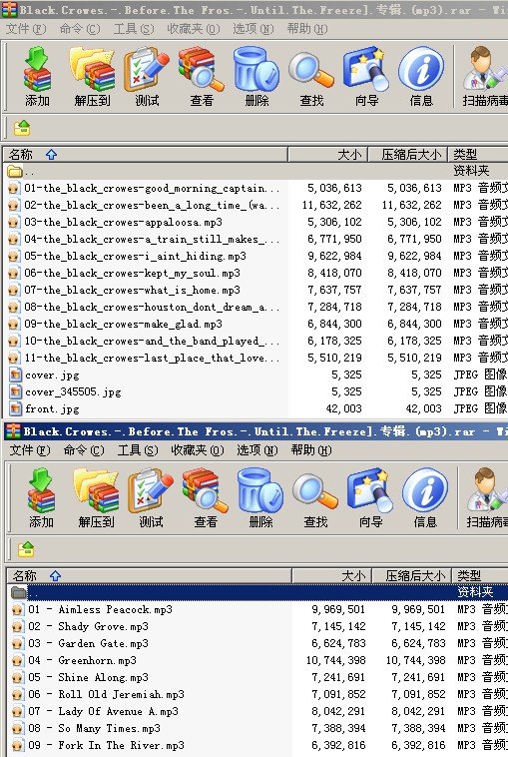Open 帮助(H) menu in bottom window
This screenshot has width=508, height=757.
[x=311, y=450]
